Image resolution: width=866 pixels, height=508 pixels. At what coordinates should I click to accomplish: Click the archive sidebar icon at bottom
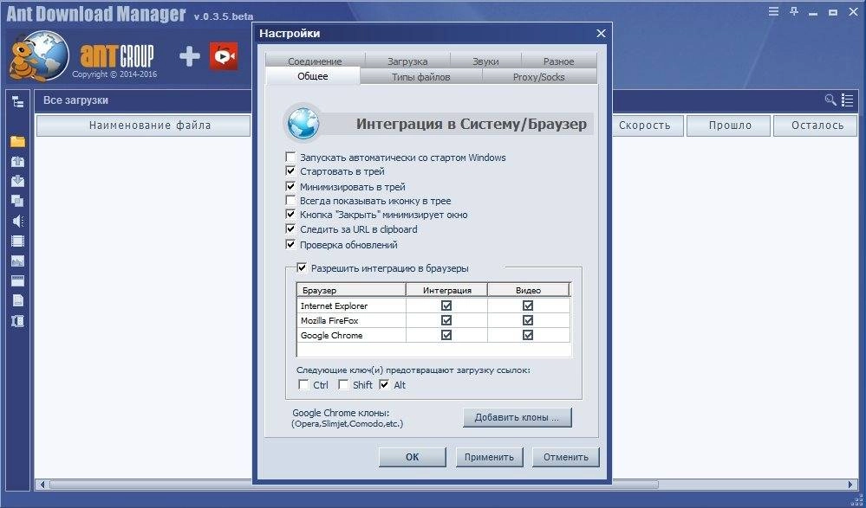pos(17,321)
